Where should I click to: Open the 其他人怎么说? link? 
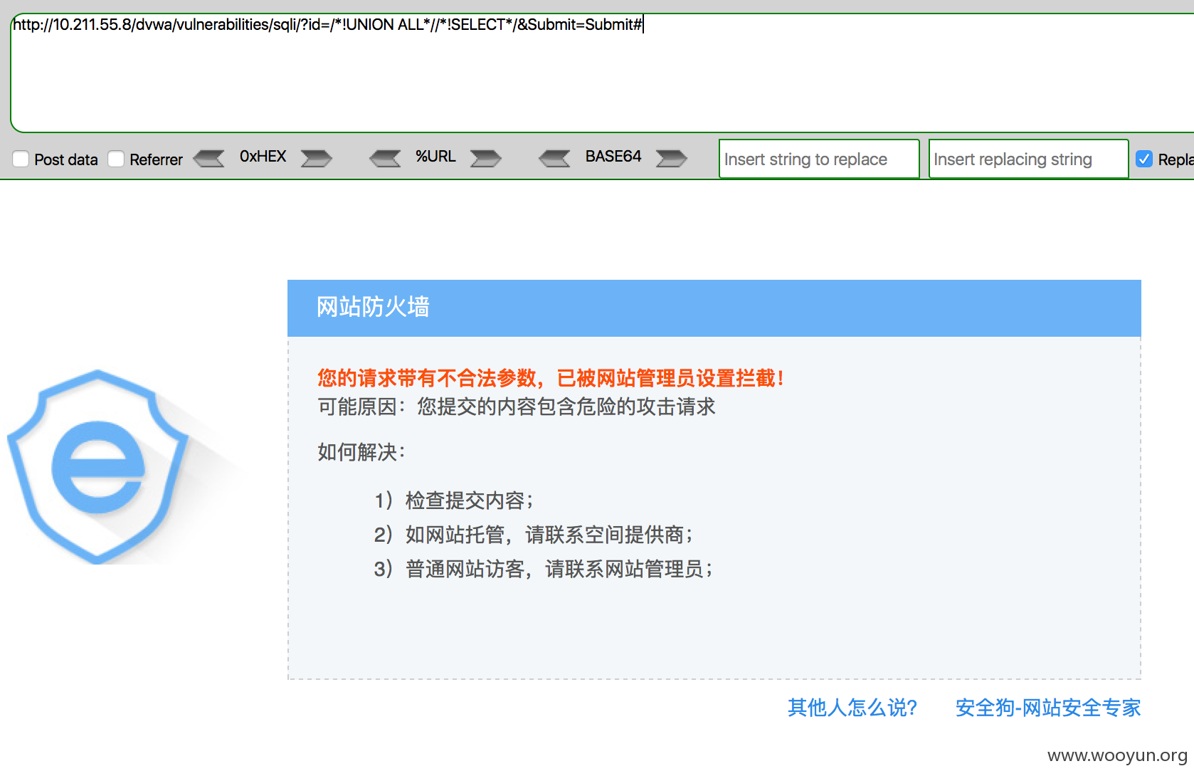click(x=852, y=707)
